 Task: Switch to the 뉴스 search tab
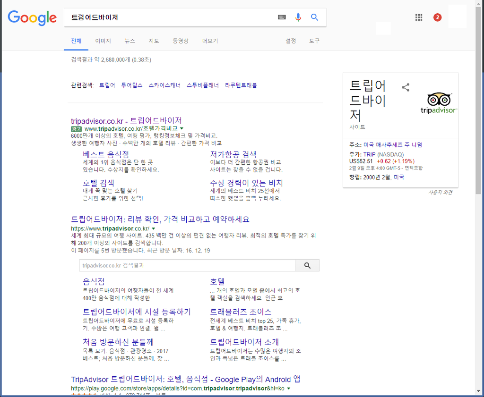click(130, 41)
